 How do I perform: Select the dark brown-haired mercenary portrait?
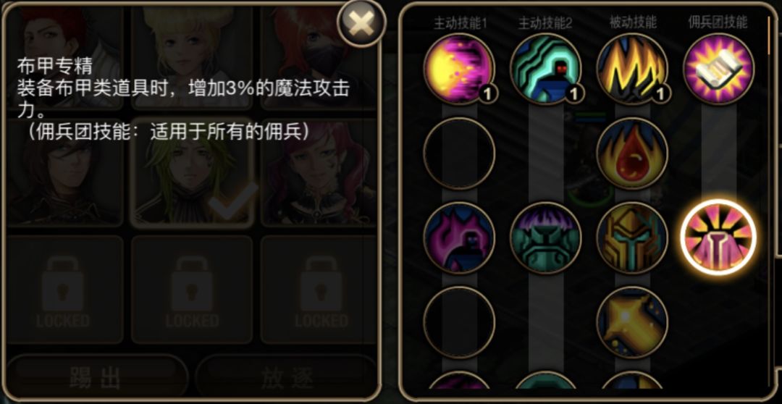[64, 174]
